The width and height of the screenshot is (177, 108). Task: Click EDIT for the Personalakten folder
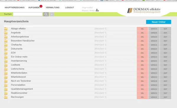165,85
